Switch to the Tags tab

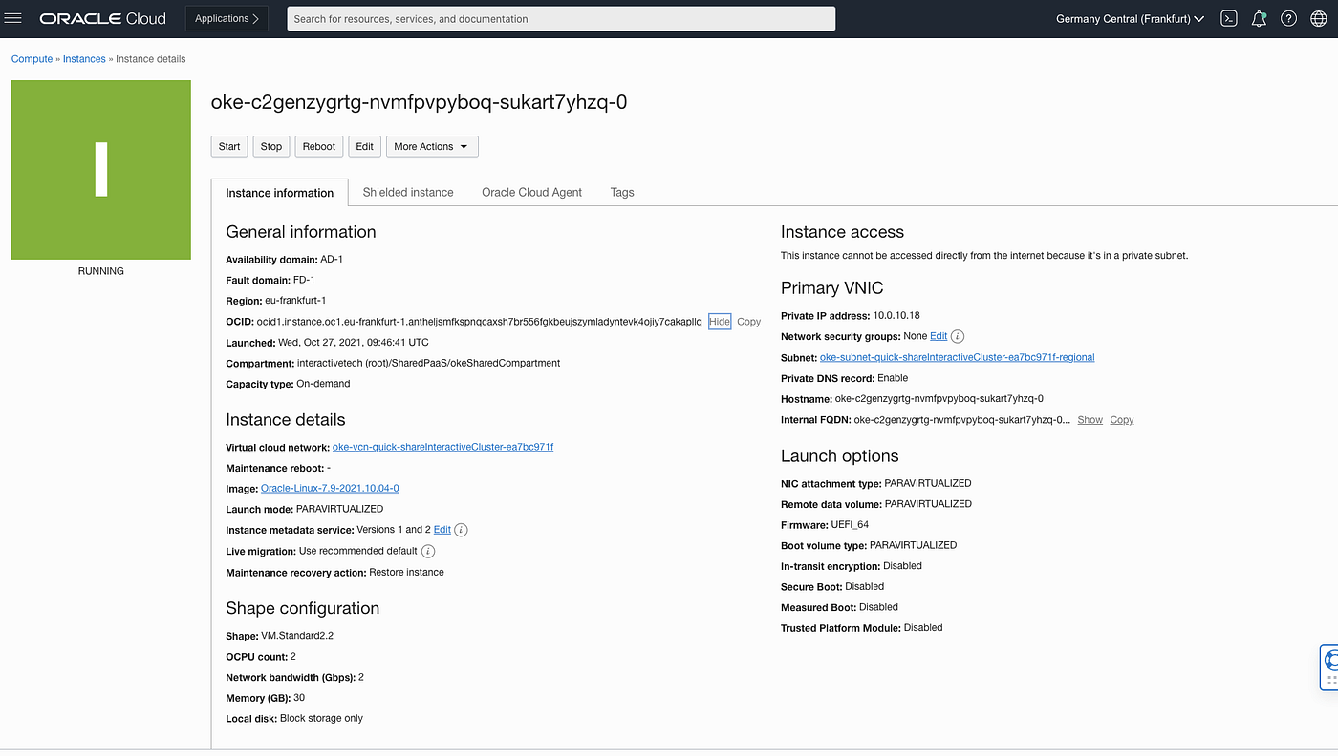[x=622, y=192]
